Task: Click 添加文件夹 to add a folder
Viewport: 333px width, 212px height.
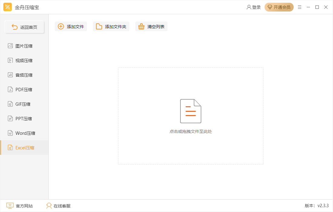Action: [111, 26]
